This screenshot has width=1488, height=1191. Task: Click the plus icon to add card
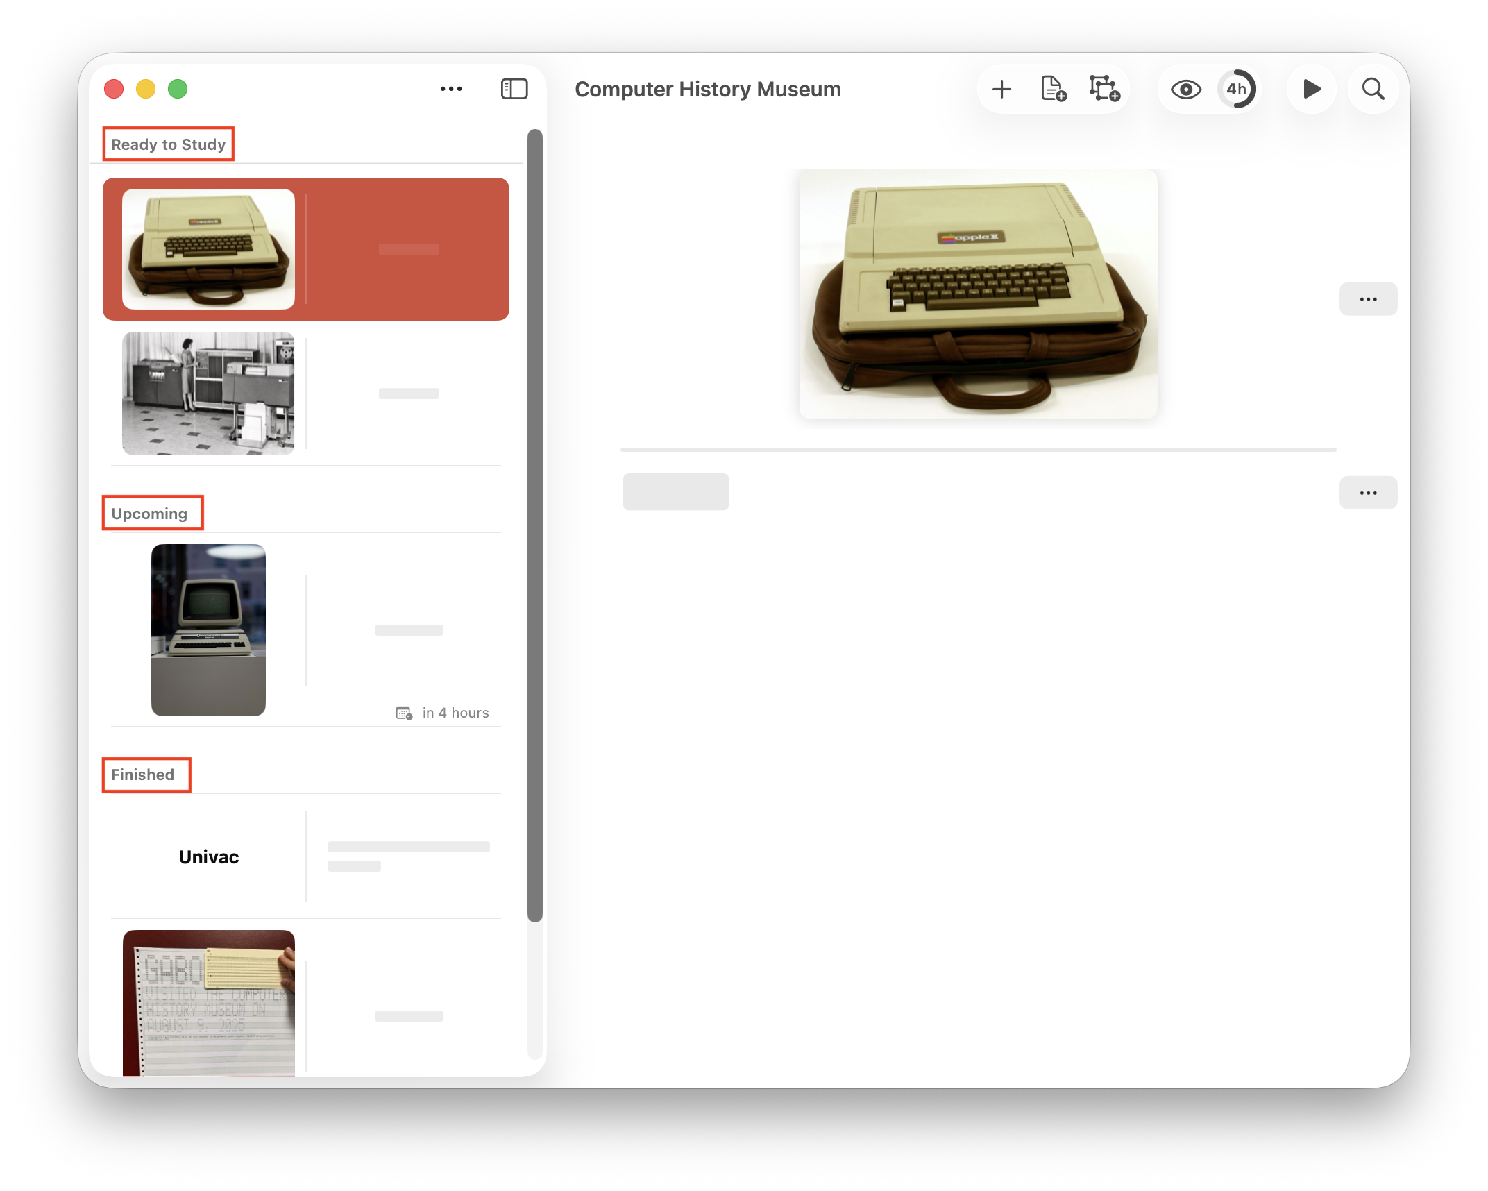click(1001, 90)
